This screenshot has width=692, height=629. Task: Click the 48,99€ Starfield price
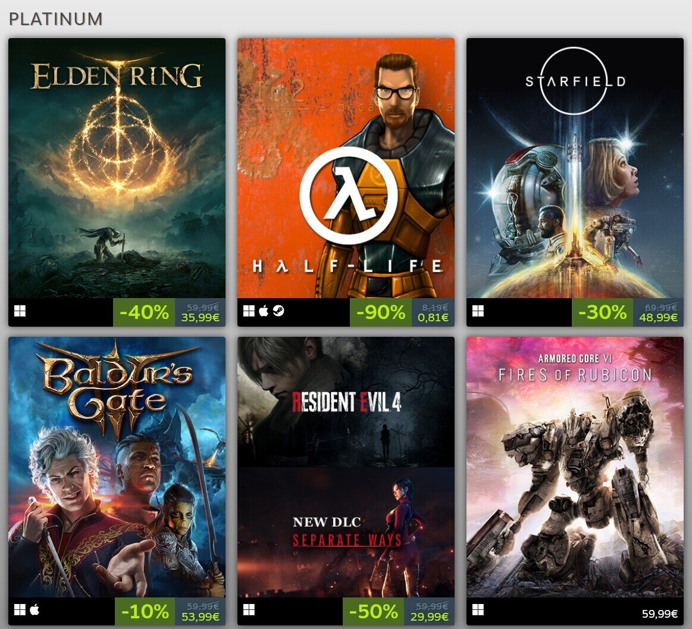pos(658,317)
